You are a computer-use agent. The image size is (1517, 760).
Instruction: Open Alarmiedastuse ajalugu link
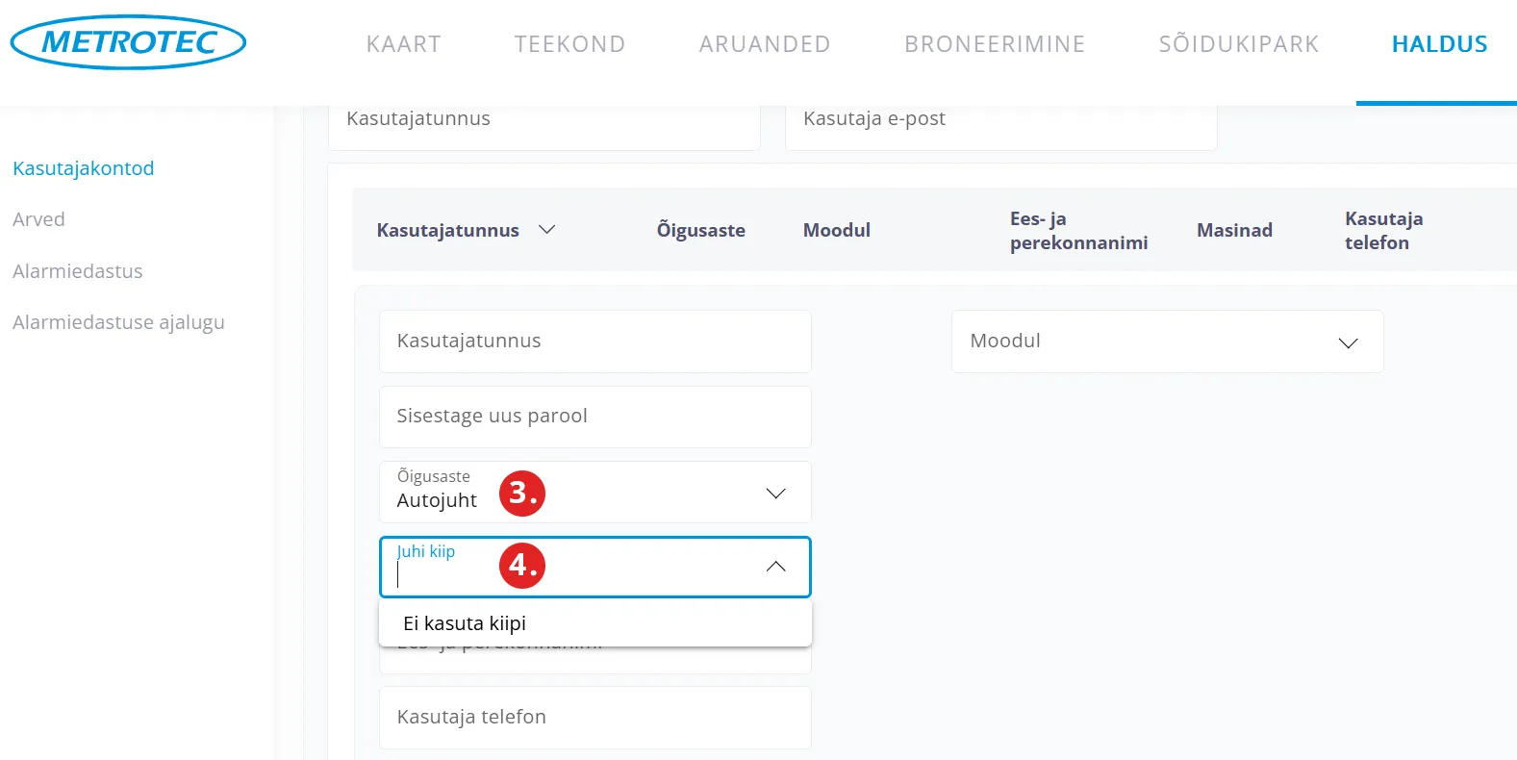(x=118, y=322)
